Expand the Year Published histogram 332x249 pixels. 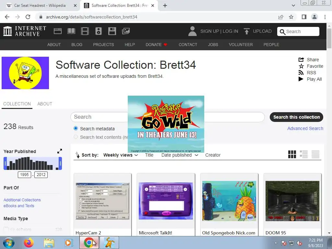pos(60,151)
